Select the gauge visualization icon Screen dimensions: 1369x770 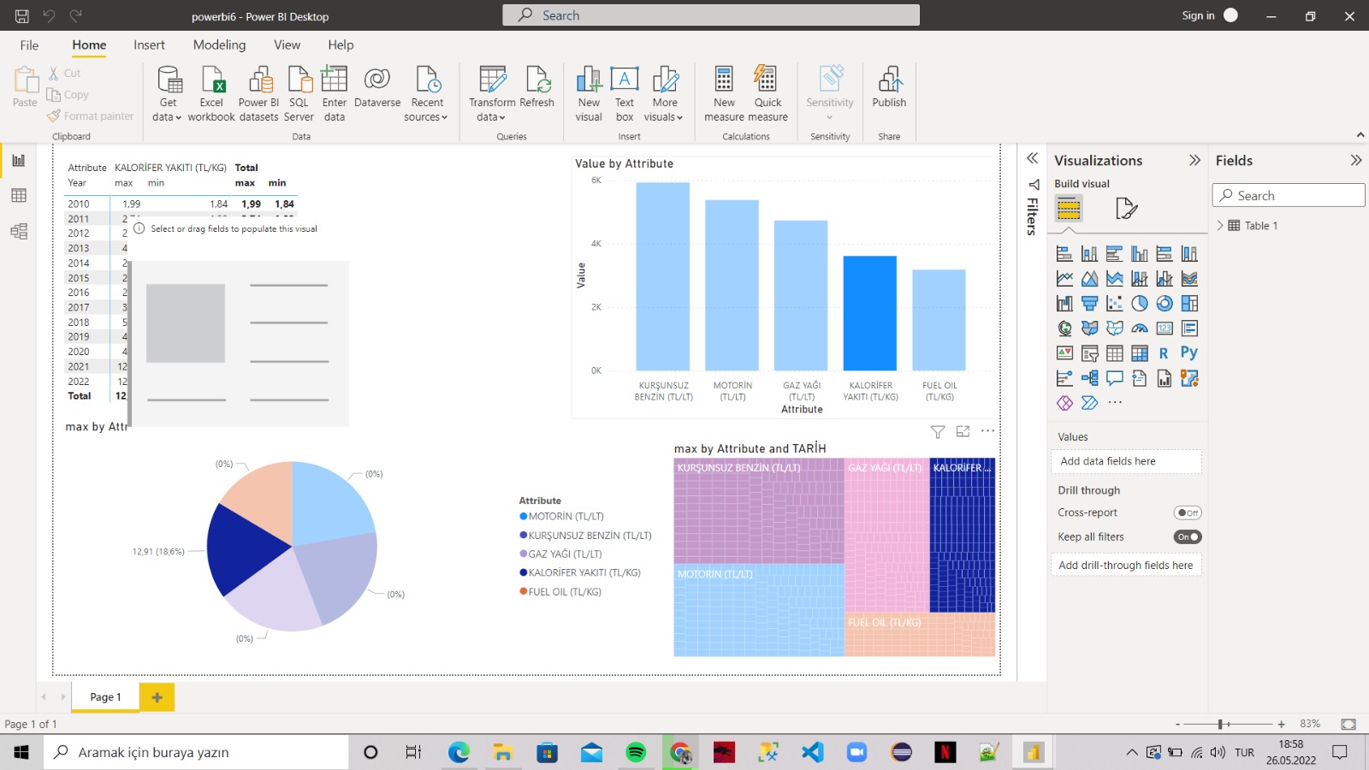(1140, 328)
